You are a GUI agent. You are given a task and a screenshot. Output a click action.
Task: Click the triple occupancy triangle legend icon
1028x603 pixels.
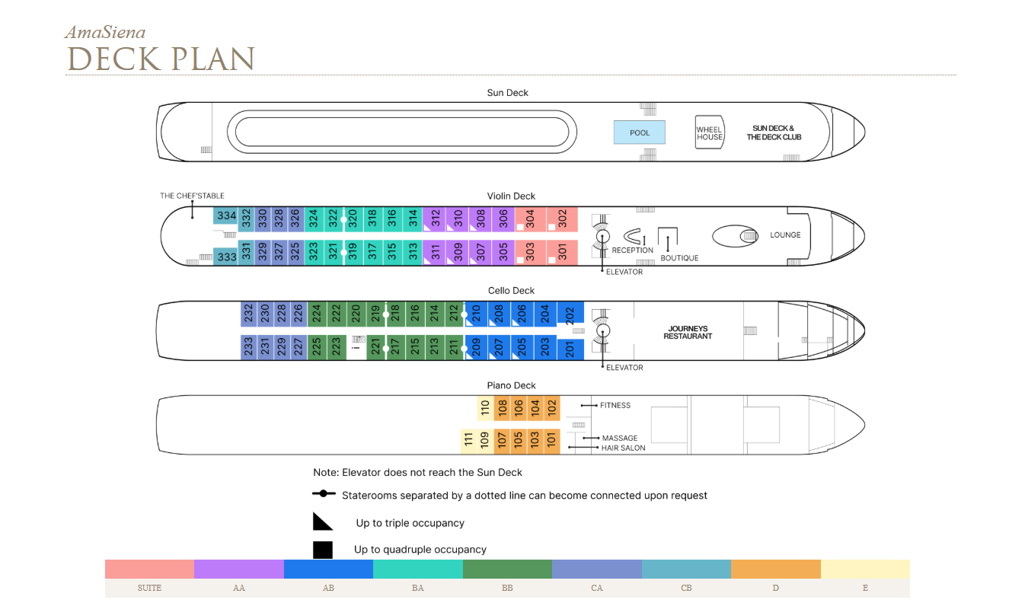point(323,522)
